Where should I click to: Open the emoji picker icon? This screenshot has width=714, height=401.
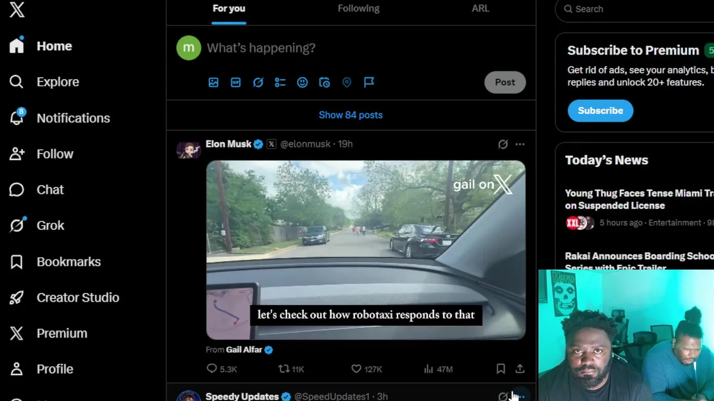[302, 82]
